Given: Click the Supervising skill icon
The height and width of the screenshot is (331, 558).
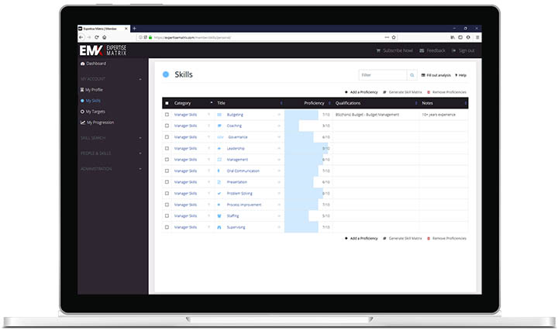Looking at the screenshot, I should (x=219, y=227).
